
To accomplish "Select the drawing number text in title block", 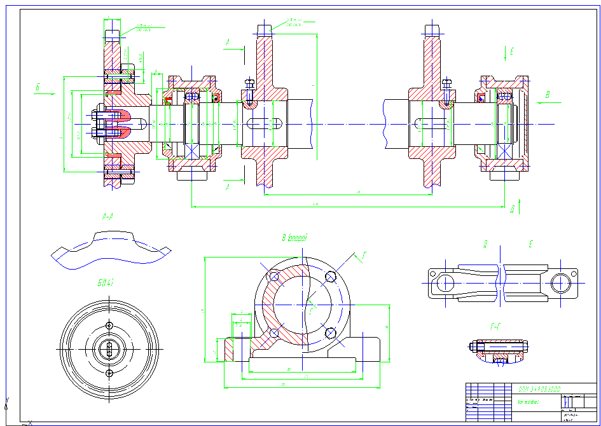I will click(x=540, y=389).
